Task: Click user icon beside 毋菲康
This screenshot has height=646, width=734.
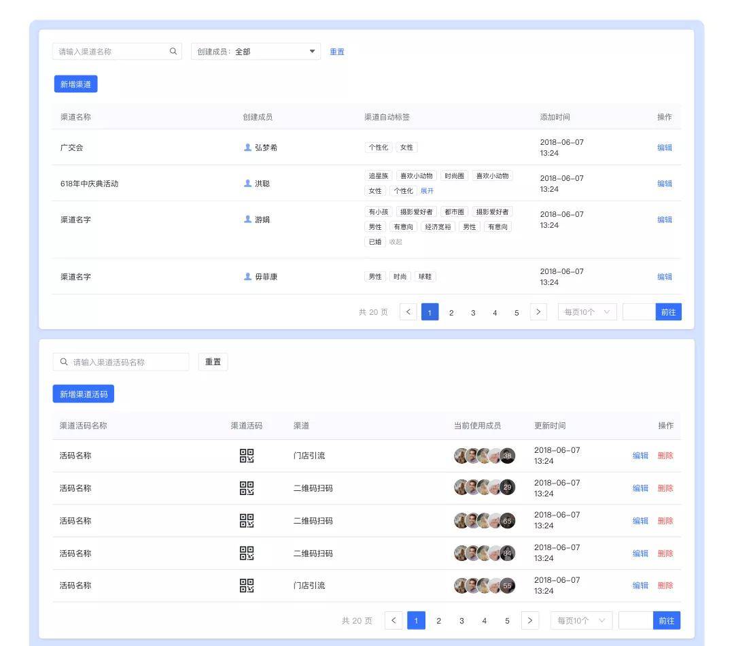Action: click(247, 276)
